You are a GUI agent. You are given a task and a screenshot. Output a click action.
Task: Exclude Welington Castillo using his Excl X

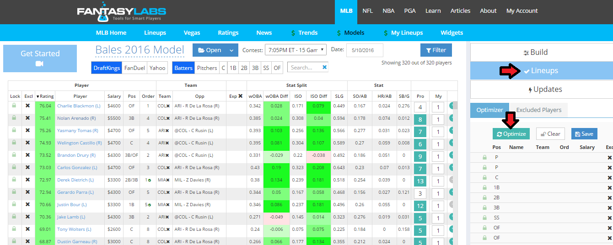(x=27, y=143)
